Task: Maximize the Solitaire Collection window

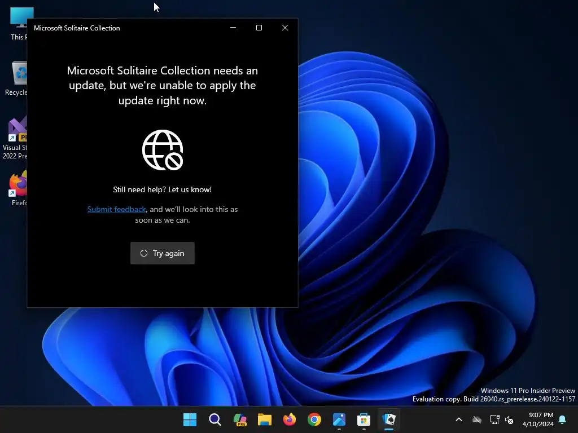Action: 259,28
